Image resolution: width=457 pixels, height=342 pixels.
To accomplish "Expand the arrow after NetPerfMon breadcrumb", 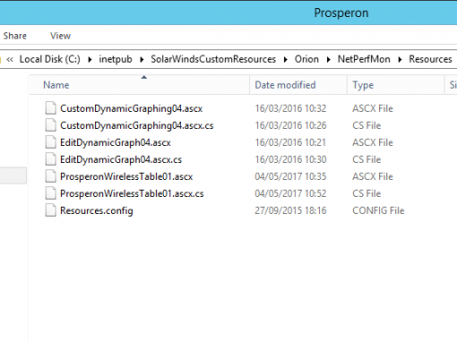I will pos(400,59).
